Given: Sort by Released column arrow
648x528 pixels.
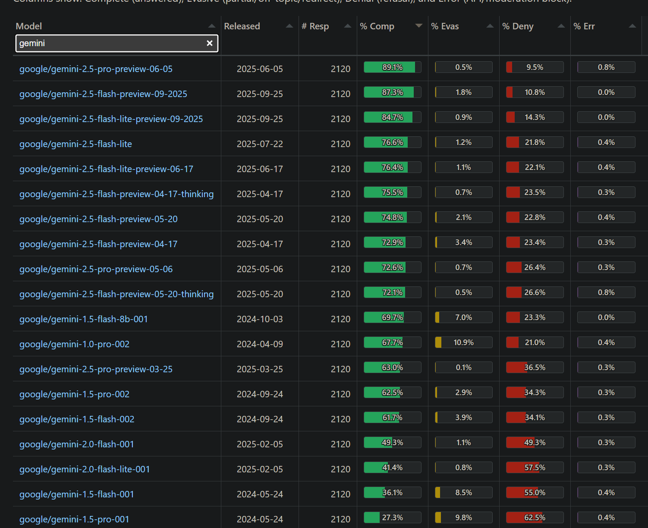Looking at the screenshot, I should [x=289, y=26].
